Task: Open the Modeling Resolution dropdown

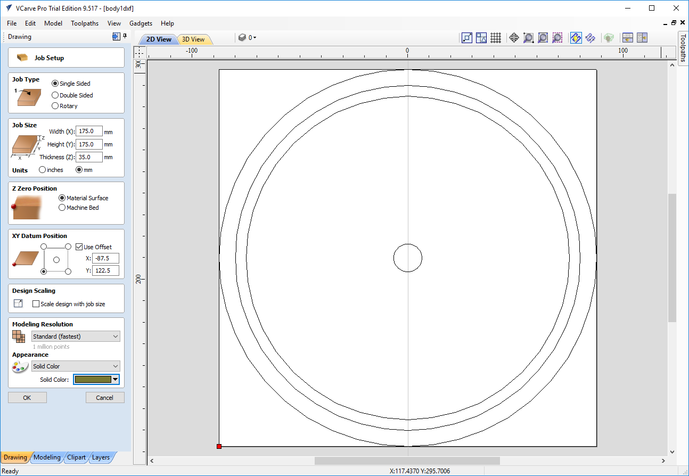Action: pos(76,337)
